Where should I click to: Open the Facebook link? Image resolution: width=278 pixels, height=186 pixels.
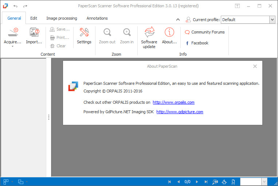click(197, 43)
